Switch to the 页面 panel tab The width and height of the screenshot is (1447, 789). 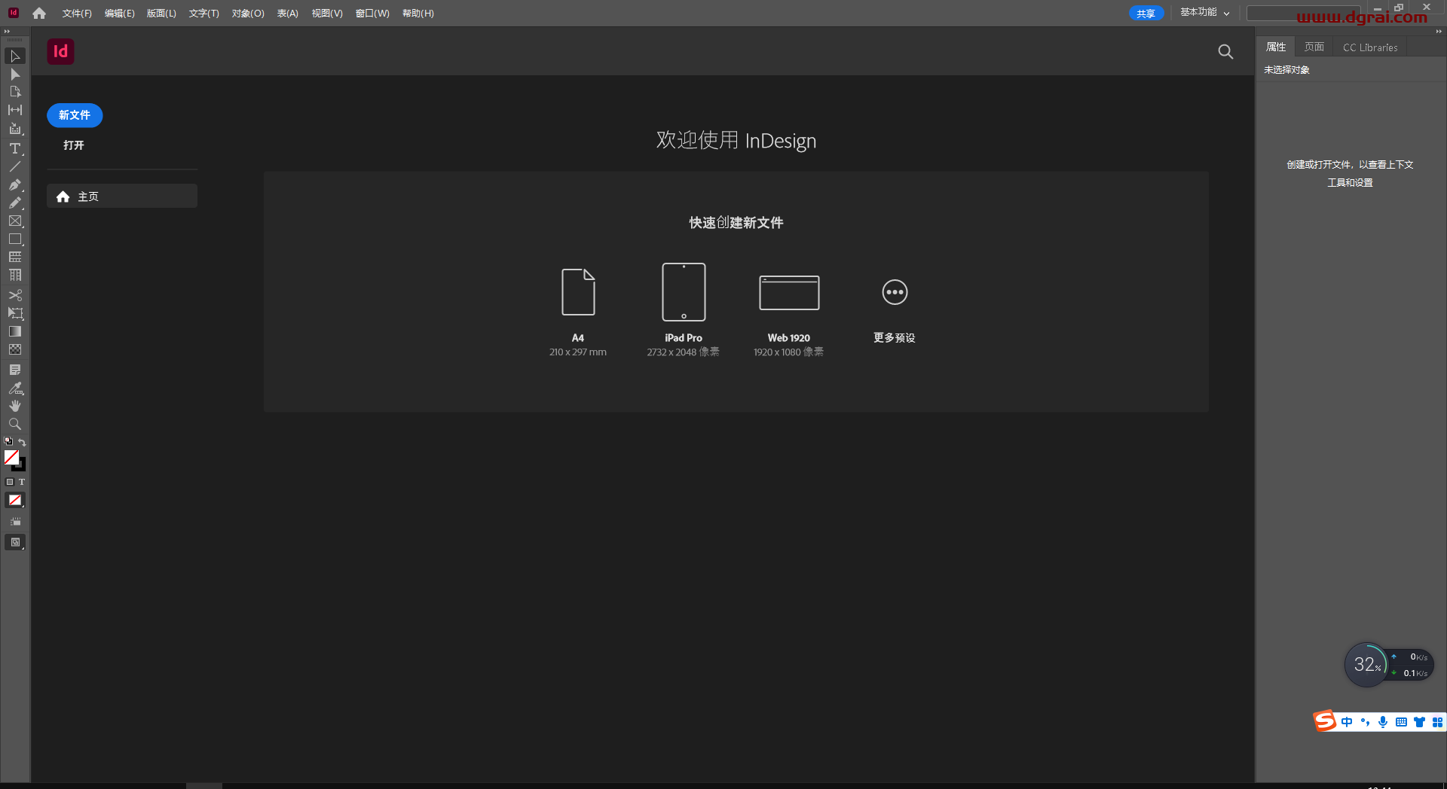point(1314,47)
